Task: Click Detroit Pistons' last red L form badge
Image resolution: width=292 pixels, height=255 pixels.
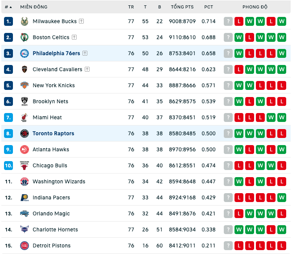Action: pos(282,246)
